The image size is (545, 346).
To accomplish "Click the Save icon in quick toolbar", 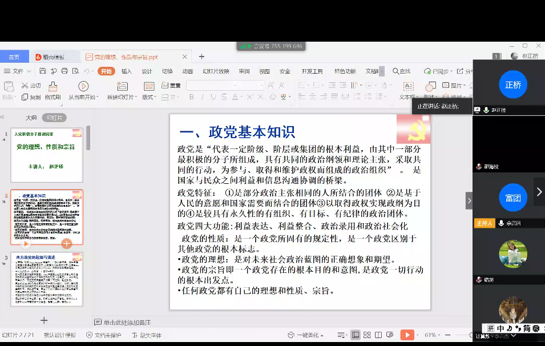I will coord(43,71).
